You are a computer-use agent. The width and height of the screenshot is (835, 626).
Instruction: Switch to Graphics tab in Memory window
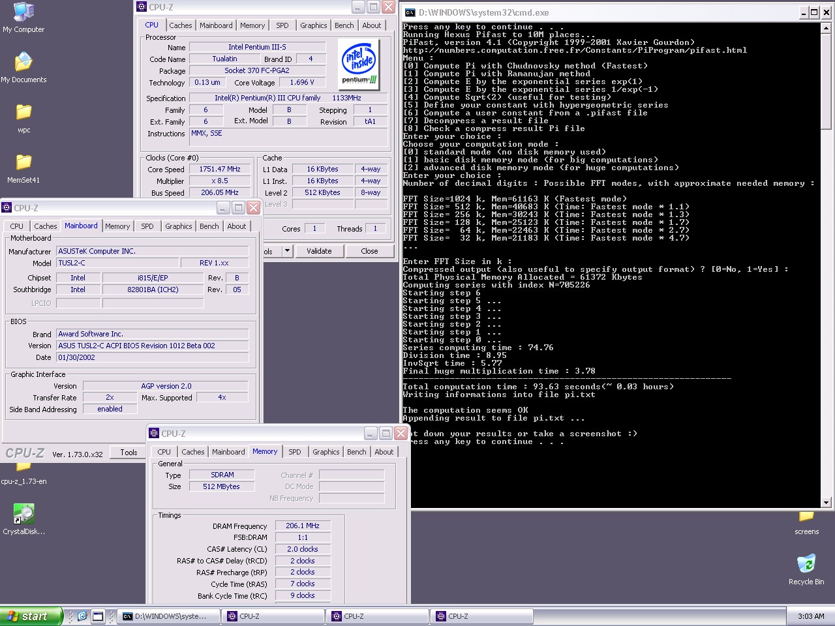click(x=326, y=452)
